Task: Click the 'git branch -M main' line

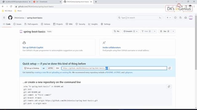Action: click(x=33, y=98)
